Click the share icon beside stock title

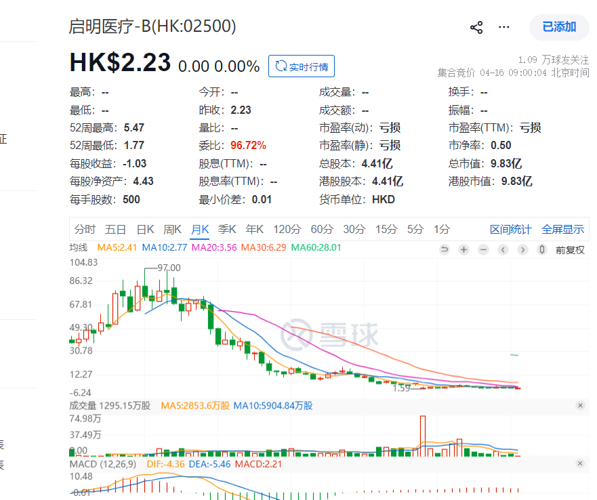tap(476, 27)
